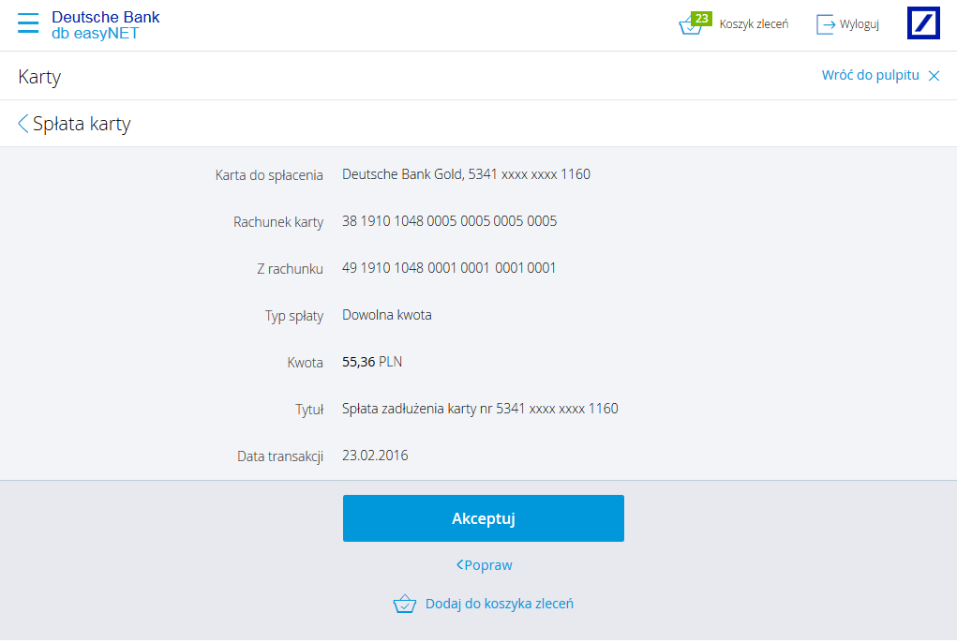The image size is (957, 643).
Task: Click the Z rachunku label
Action: click(x=290, y=269)
